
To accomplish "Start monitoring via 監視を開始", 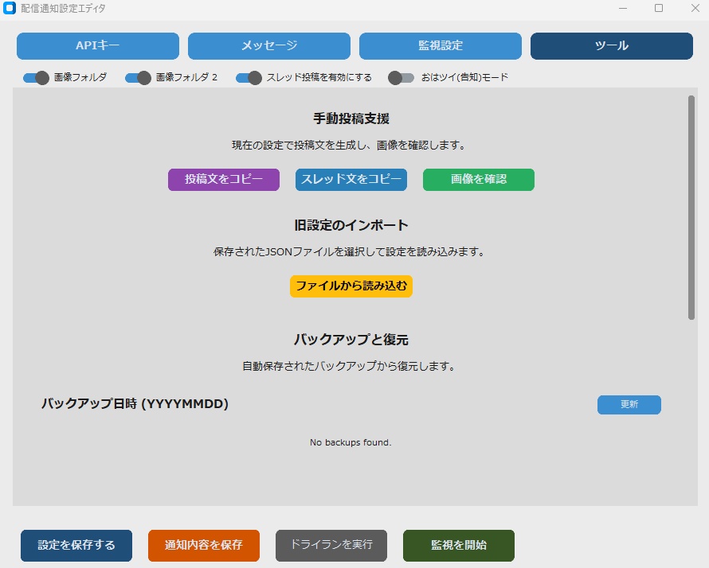I will (459, 546).
